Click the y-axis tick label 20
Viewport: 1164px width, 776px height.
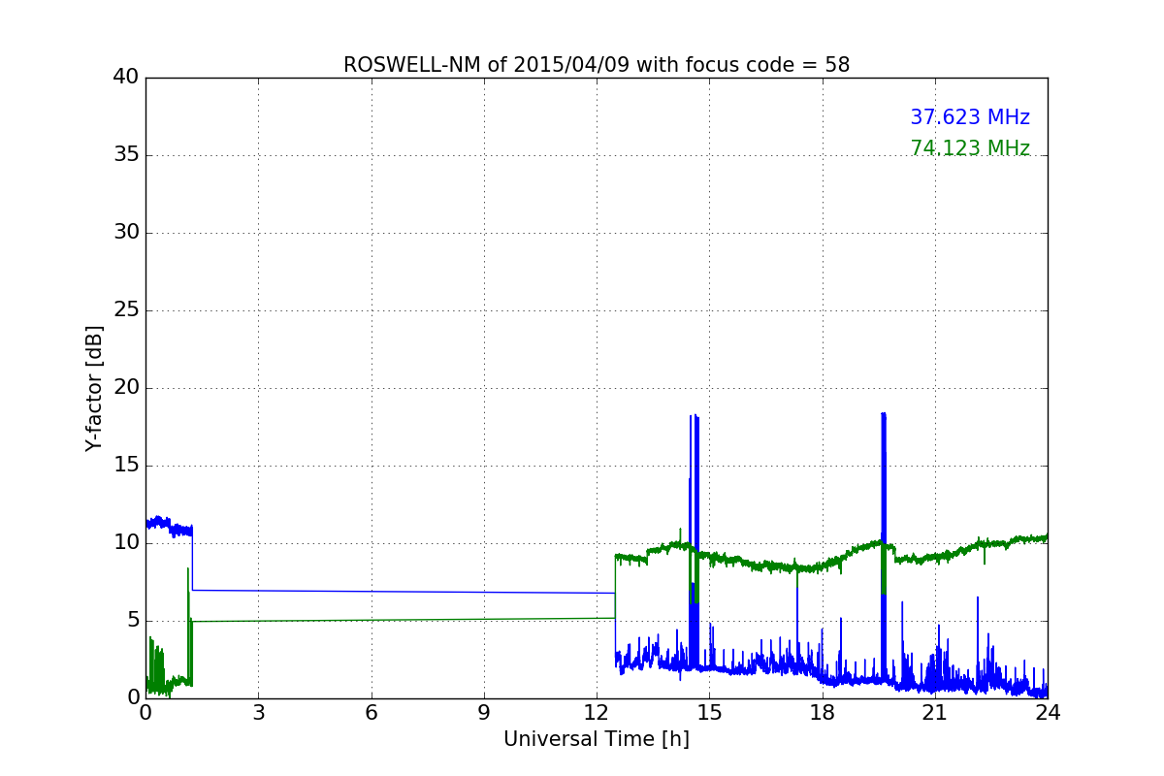[x=126, y=388]
